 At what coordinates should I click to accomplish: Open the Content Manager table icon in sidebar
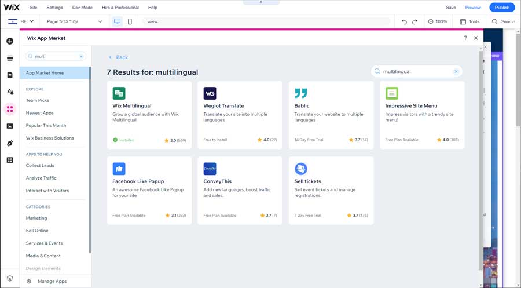point(10,160)
